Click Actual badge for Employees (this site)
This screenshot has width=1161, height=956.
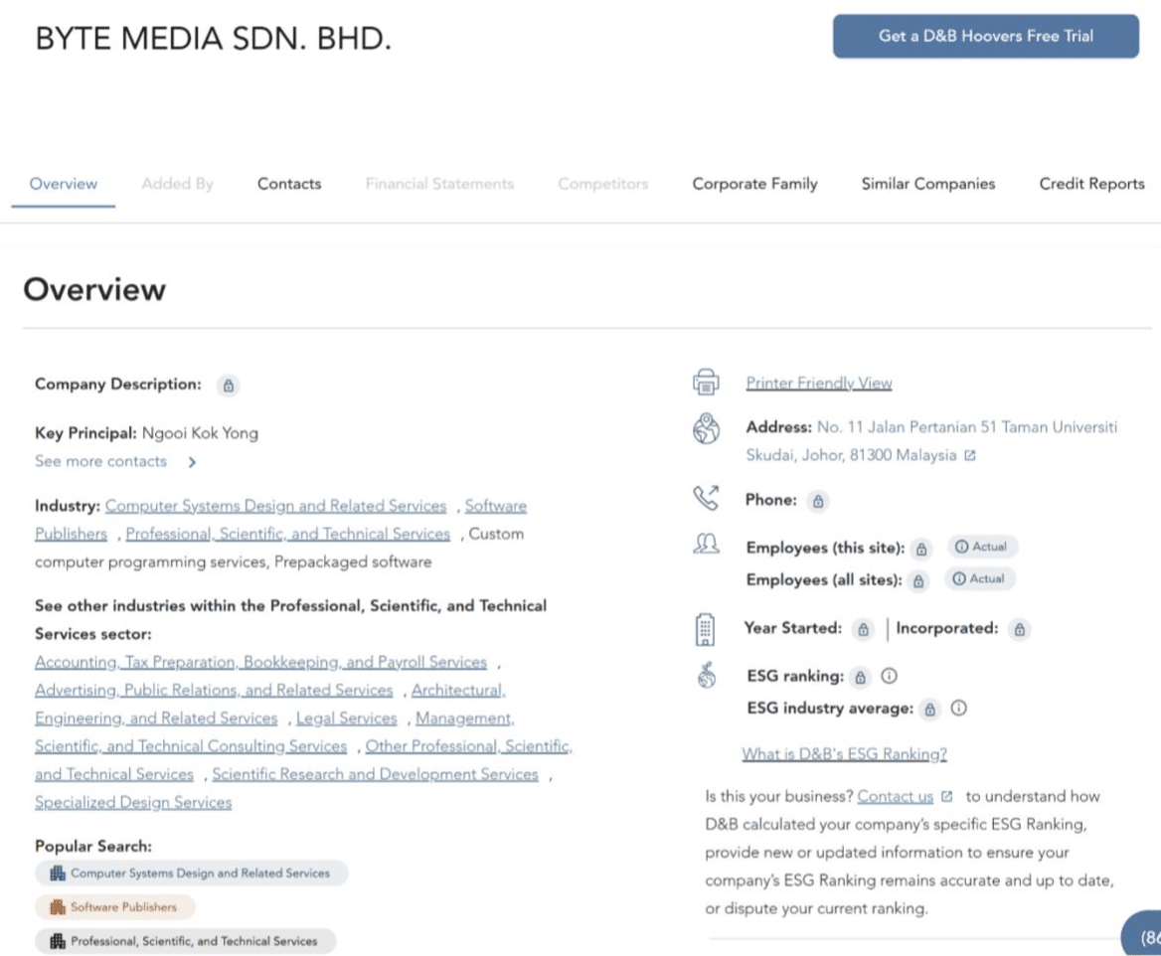pyautogui.click(x=982, y=547)
